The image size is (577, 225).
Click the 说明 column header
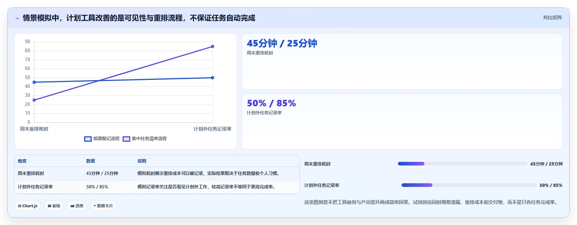pyautogui.click(x=142, y=161)
